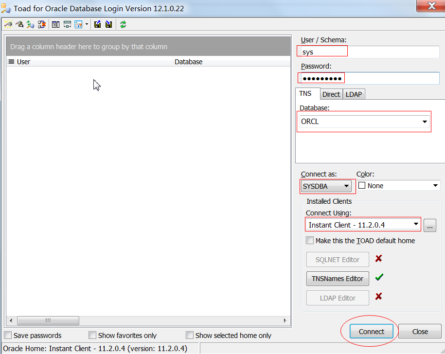Click in the User / Schema field
Viewport: 445px width, 354px height.
370,52
